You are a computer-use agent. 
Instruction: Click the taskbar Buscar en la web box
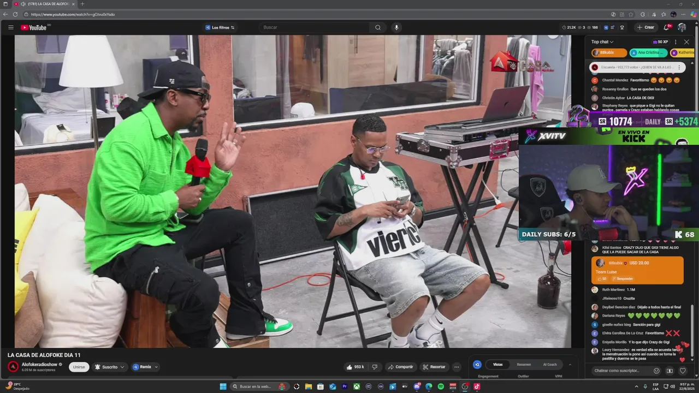click(259, 386)
